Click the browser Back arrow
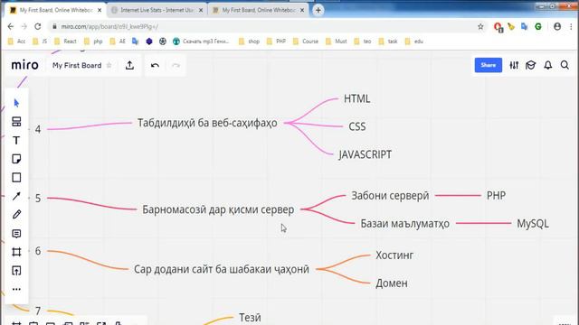Image resolution: width=579 pixels, height=325 pixels. 10,26
